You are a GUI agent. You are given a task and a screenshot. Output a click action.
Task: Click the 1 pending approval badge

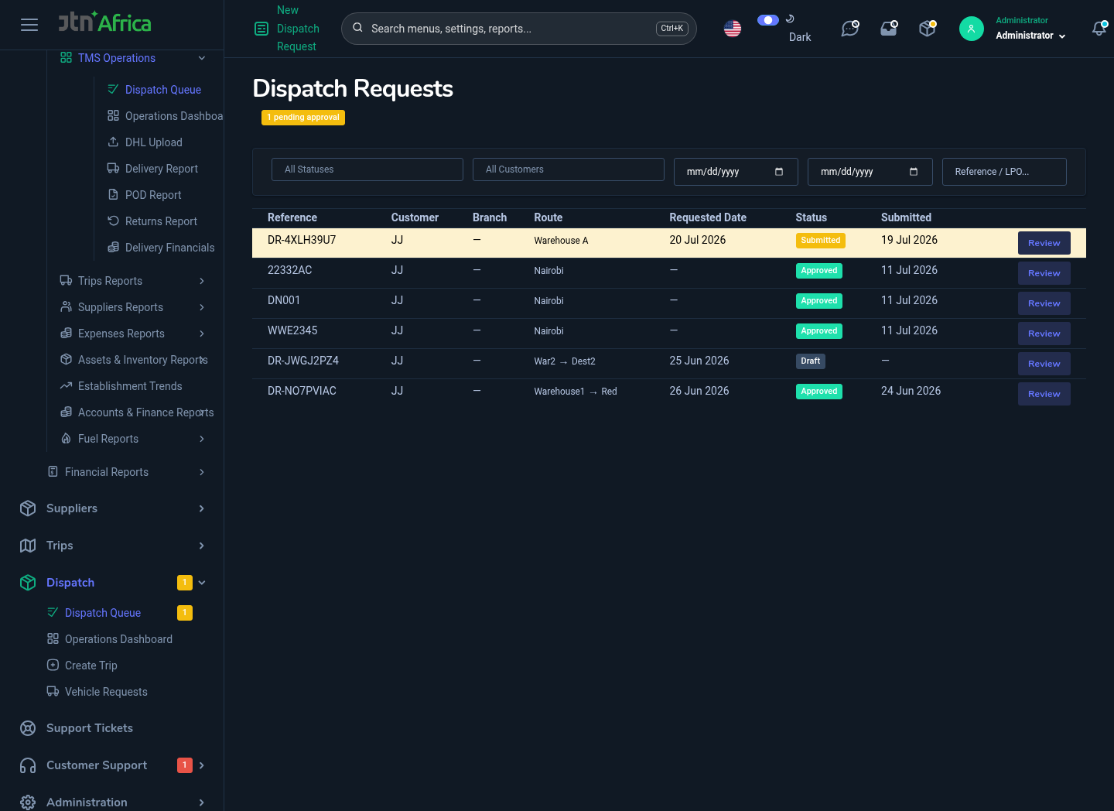[x=303, y=118]
